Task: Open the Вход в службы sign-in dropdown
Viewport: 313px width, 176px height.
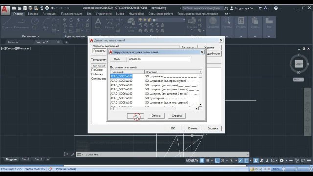Action: pyautogui.click(x=245, y=8)
